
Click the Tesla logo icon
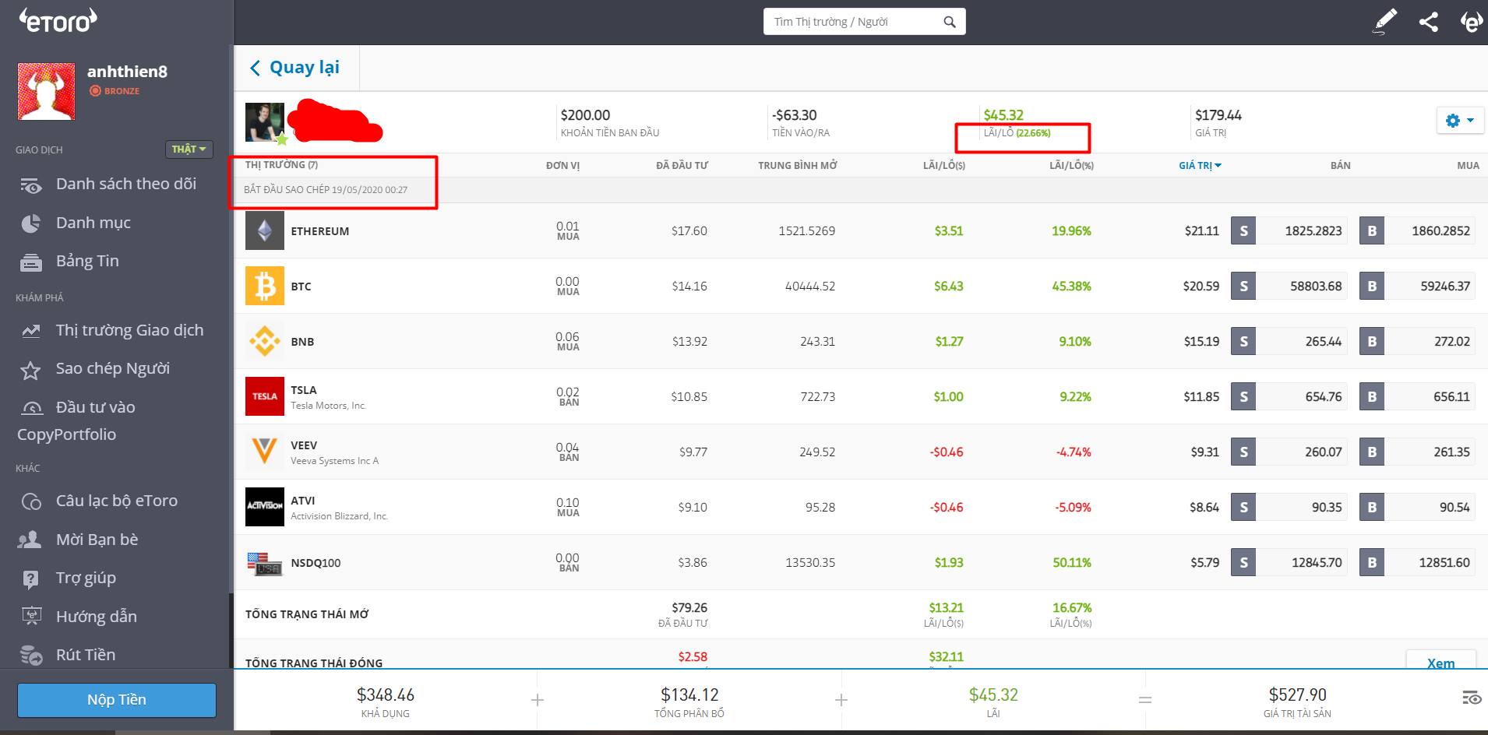click(264, 396)
